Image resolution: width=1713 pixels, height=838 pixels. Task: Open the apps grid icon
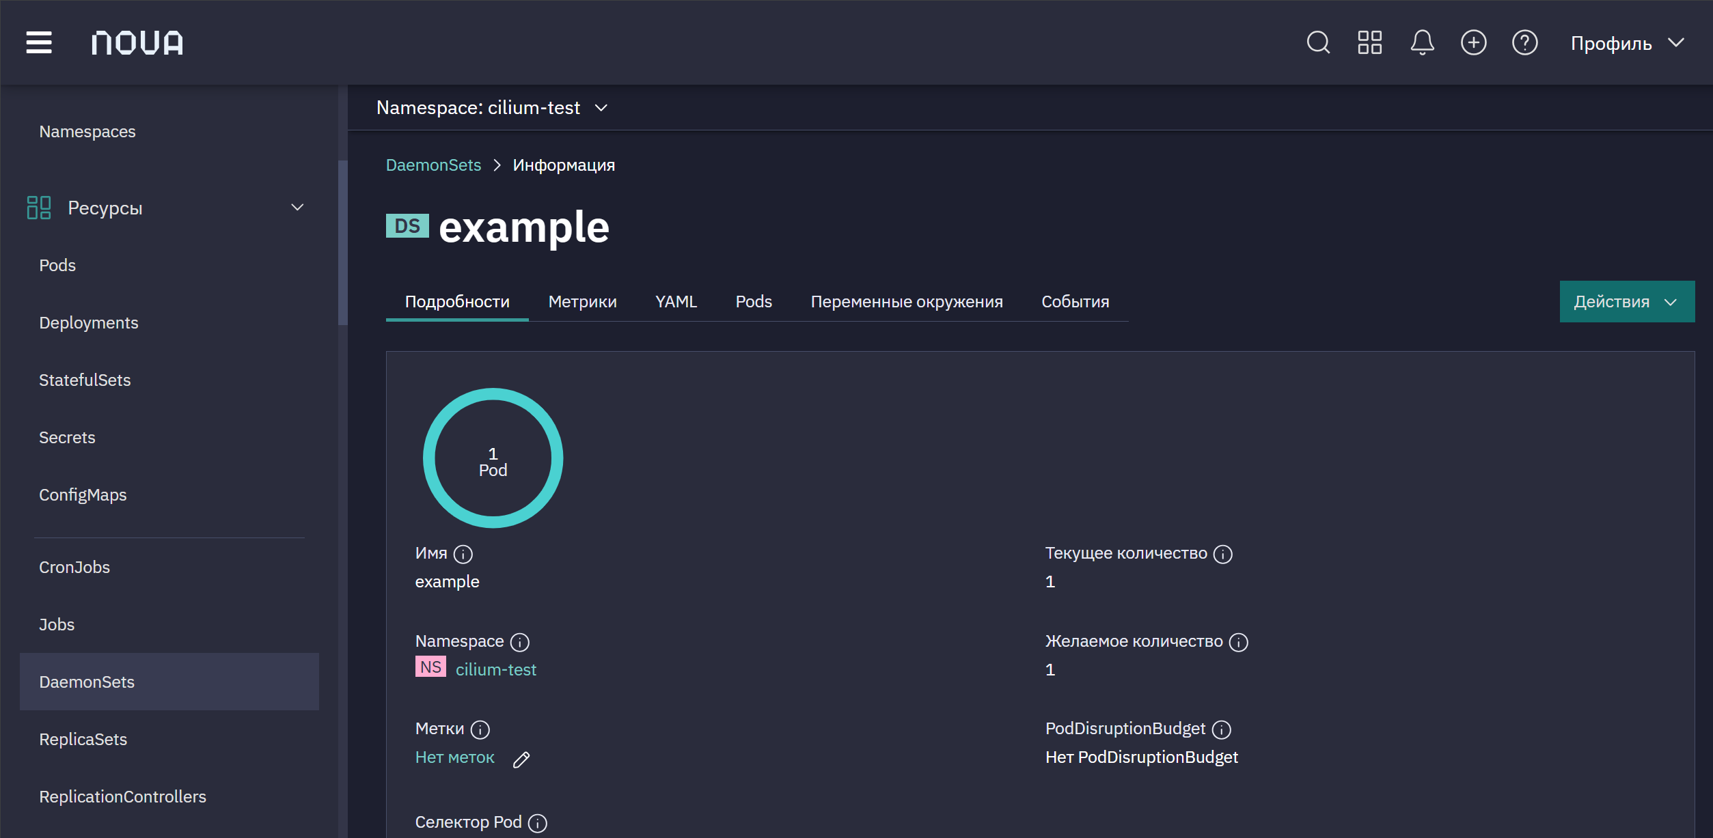(x=1369, y=42)
